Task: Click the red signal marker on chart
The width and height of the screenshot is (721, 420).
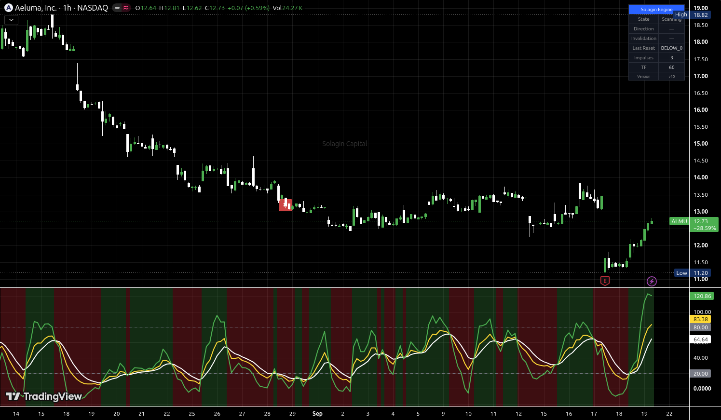Action: pyautogui.click(x=286, y=205)
